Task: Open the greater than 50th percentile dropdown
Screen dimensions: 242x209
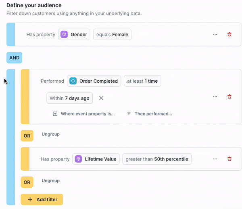Action: click(156, 159)
